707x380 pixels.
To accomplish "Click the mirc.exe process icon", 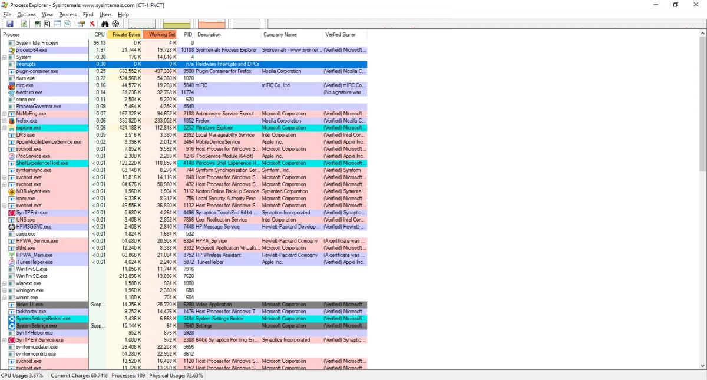I will (x=12, y=85).
